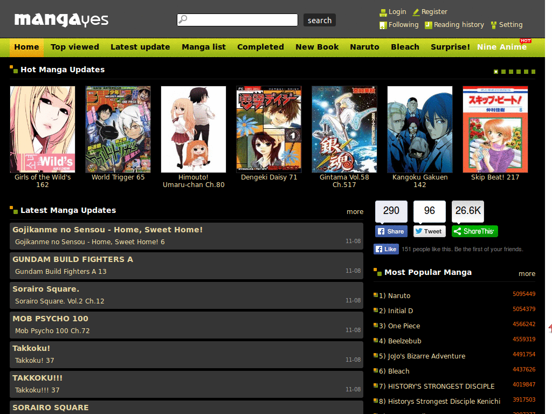Focus the manga search input field
The image size is (552, 414).
237,20
